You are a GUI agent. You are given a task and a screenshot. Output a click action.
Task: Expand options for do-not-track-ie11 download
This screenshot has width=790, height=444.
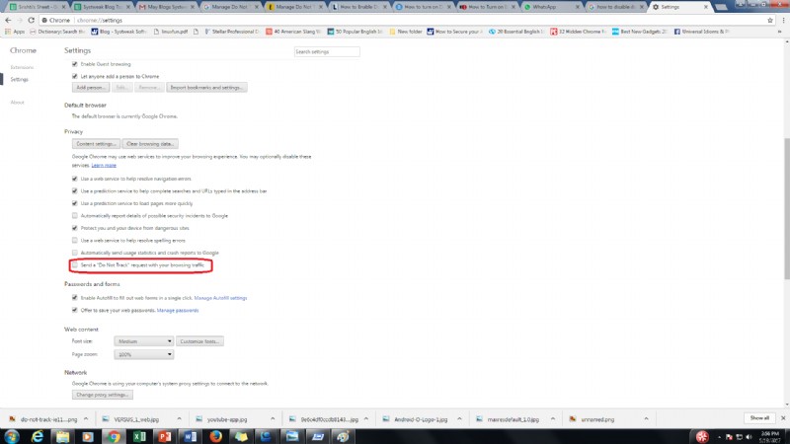click(x=86, y=418)
